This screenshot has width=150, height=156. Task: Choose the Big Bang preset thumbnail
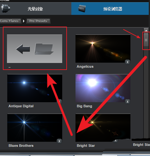103,88
